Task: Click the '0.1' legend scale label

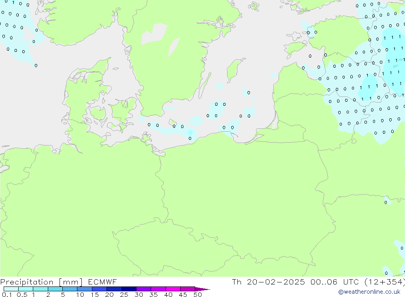Action: coord(7,295)
